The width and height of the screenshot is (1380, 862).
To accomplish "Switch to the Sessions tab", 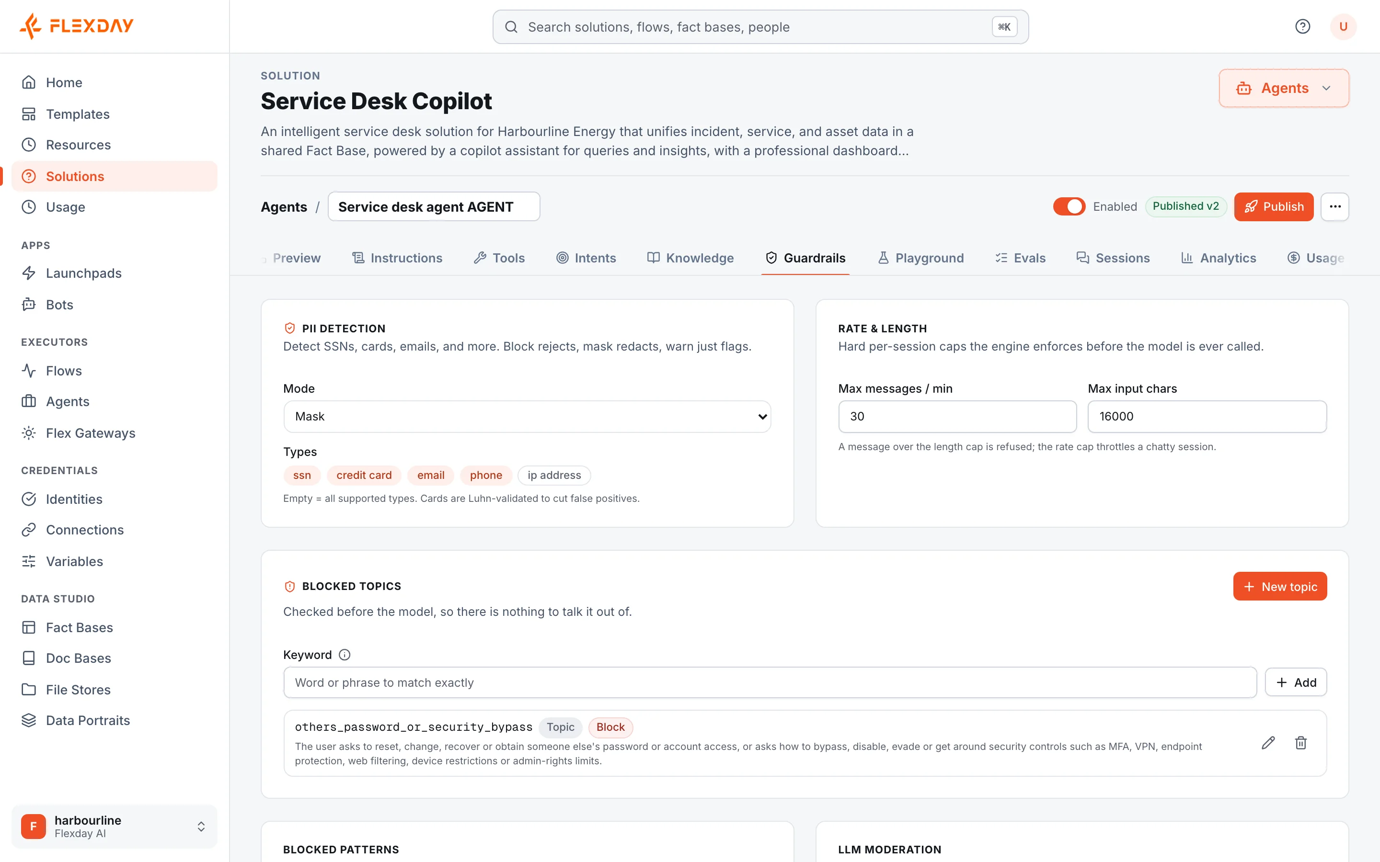I will tap(1113, 258).
